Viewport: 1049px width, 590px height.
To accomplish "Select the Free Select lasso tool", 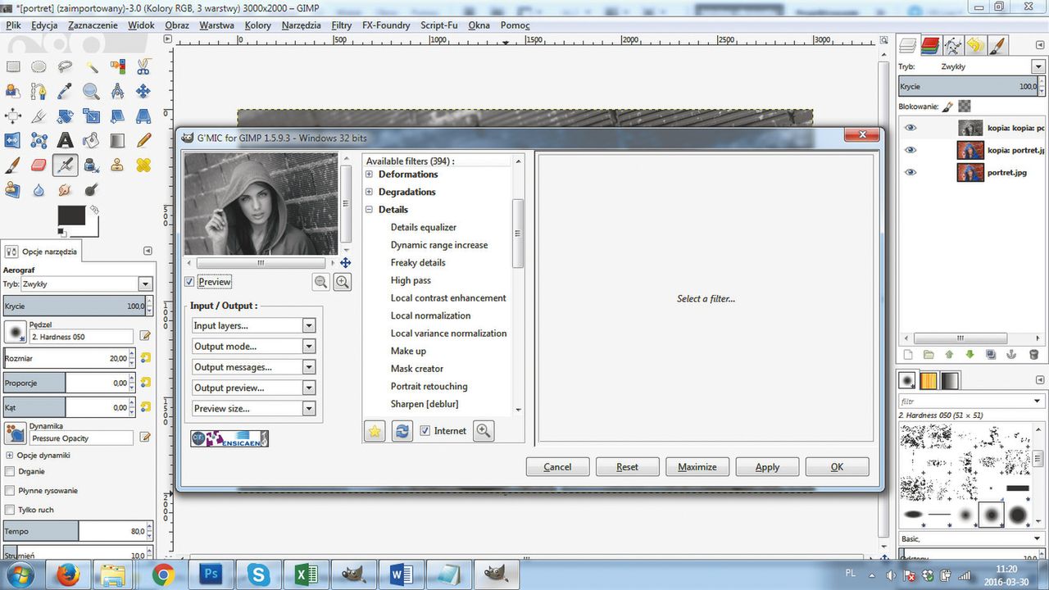I will coord(65,67).
